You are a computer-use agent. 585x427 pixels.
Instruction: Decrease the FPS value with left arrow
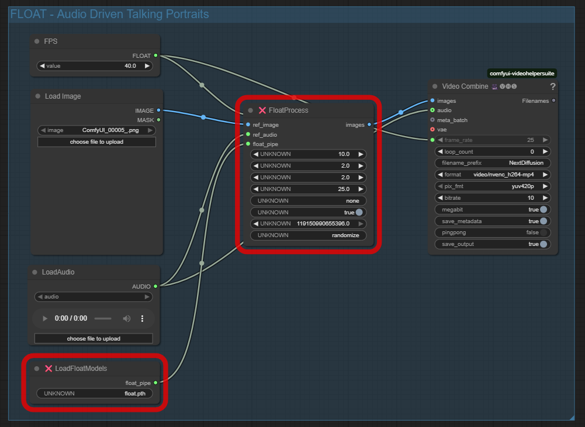pyautogui.click(x=42, y=66)
